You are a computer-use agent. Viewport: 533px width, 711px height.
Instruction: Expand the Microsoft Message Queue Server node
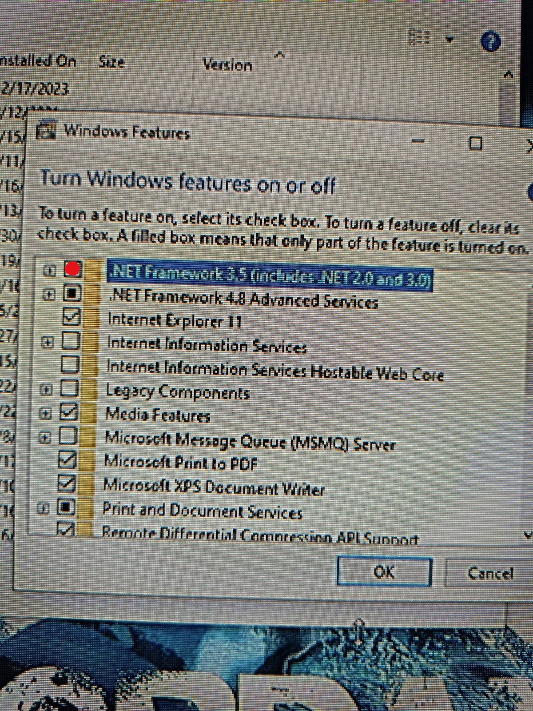tap(44, 438)
